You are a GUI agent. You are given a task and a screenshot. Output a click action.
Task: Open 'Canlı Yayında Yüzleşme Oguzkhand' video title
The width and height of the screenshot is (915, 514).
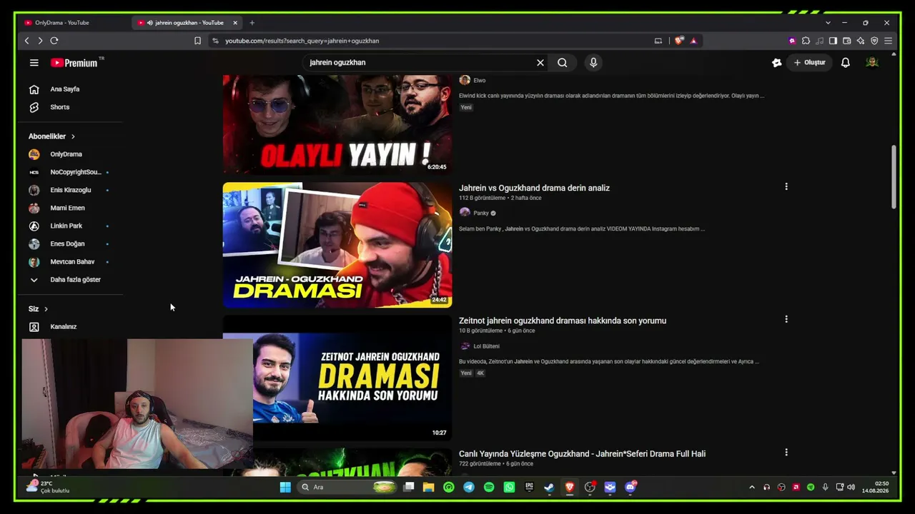pos(582,453)
